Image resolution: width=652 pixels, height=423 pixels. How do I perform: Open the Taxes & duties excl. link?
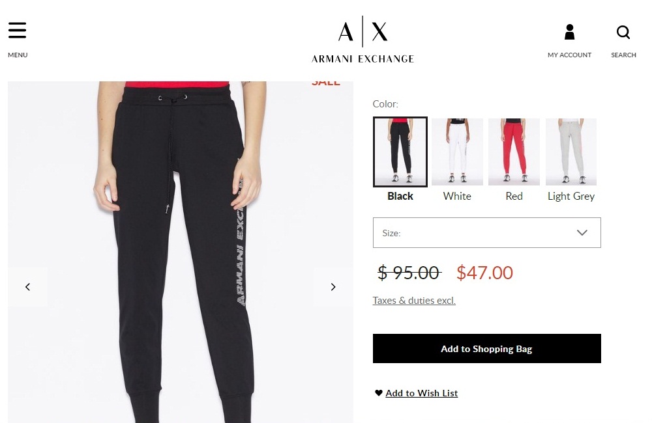click(414, 301)
